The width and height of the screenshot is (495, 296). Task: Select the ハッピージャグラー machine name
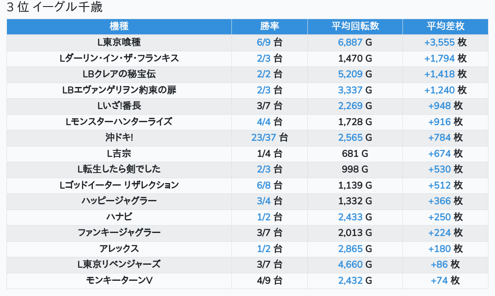point(119,201)
